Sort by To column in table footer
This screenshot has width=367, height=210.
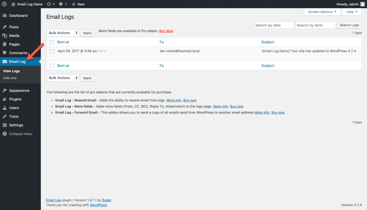tap(162, 65)
